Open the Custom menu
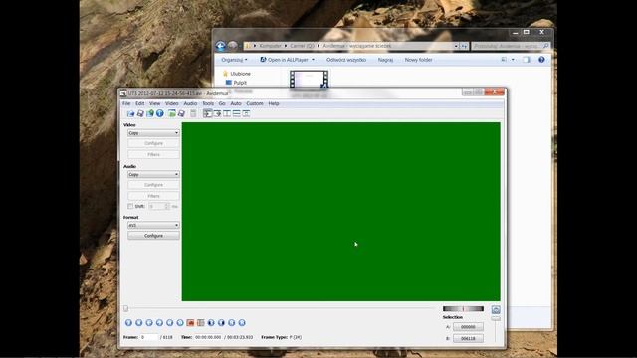 pyautogui.click(x=255, y=103)
